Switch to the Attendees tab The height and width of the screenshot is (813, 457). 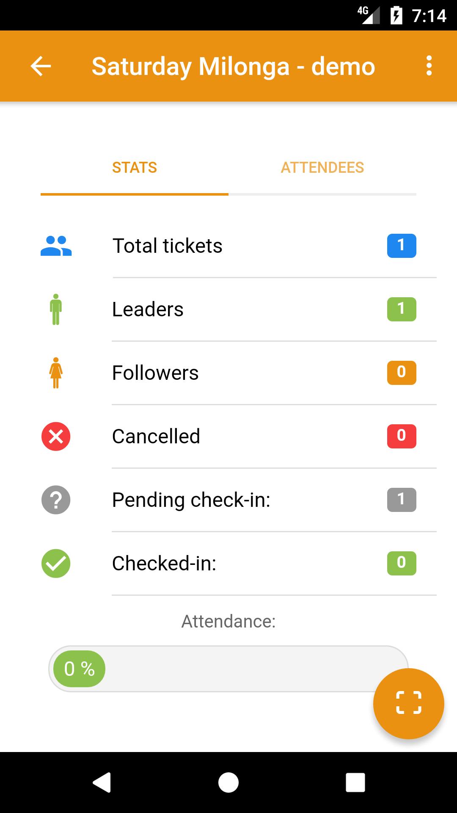[x=322, y=168]
